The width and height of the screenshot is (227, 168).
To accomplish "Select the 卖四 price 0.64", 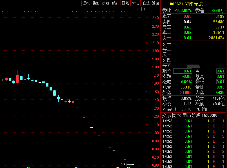I will pos(188,22).
